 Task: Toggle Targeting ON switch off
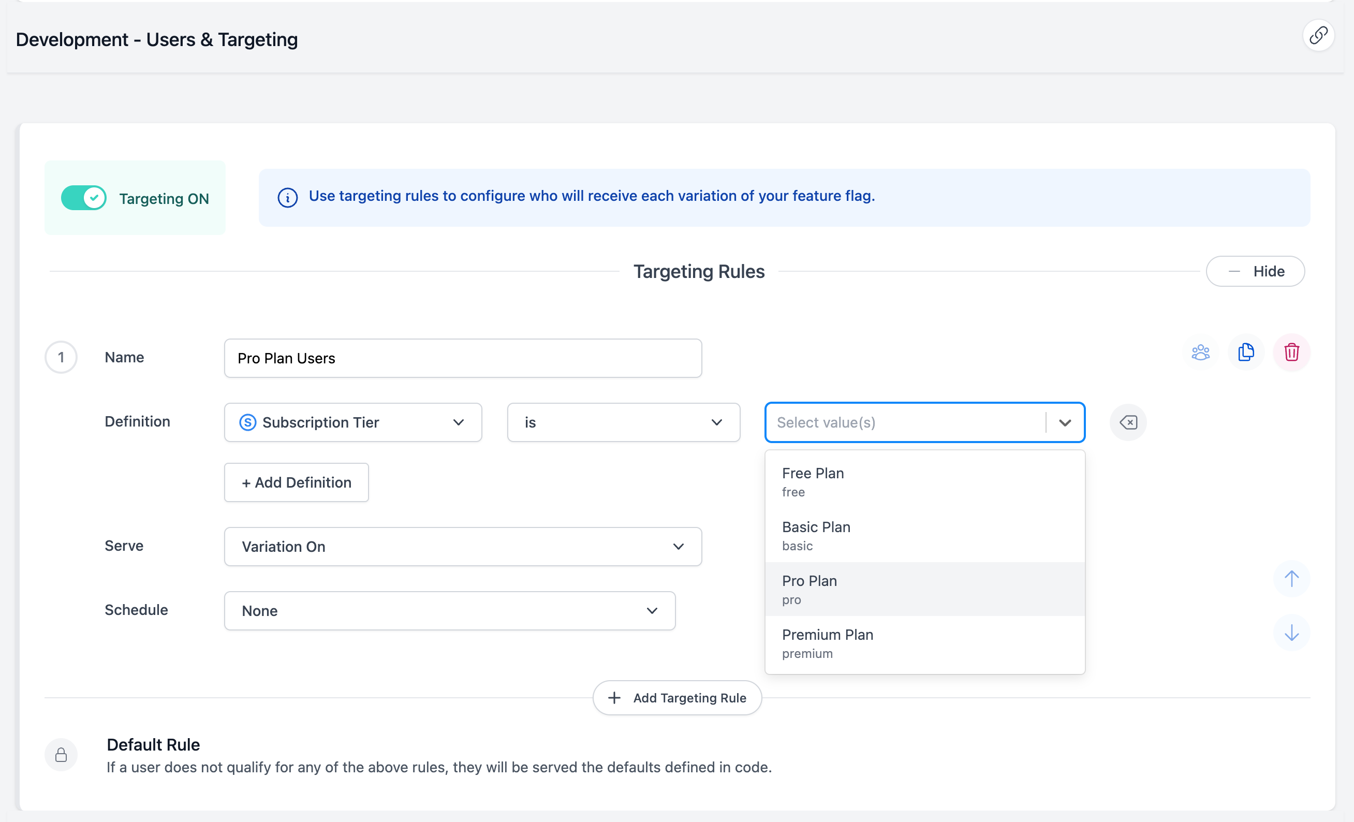pos(84,198)
